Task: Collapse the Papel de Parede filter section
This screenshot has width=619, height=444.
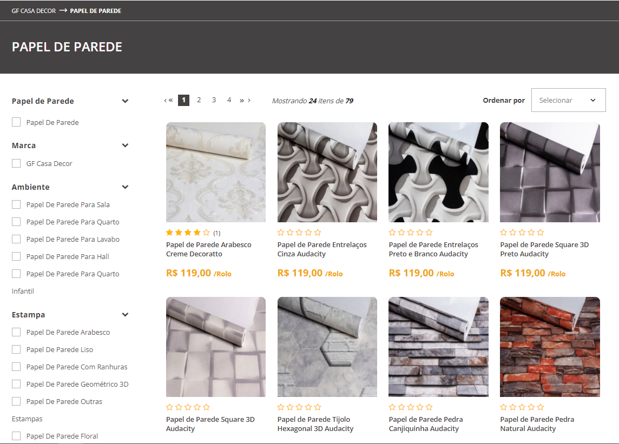Action: (x=125, y=101)
